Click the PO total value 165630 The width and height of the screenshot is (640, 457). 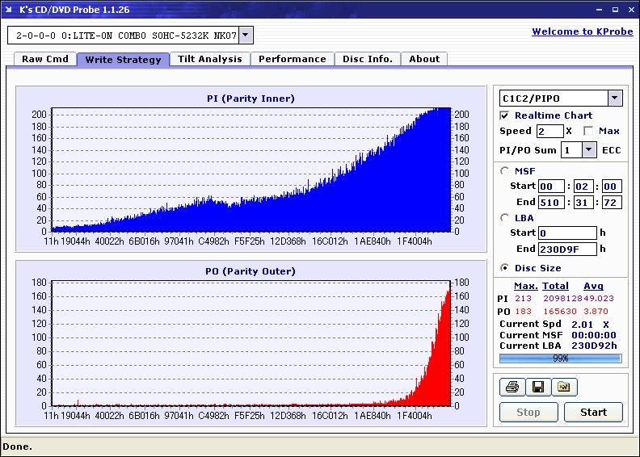559,312
